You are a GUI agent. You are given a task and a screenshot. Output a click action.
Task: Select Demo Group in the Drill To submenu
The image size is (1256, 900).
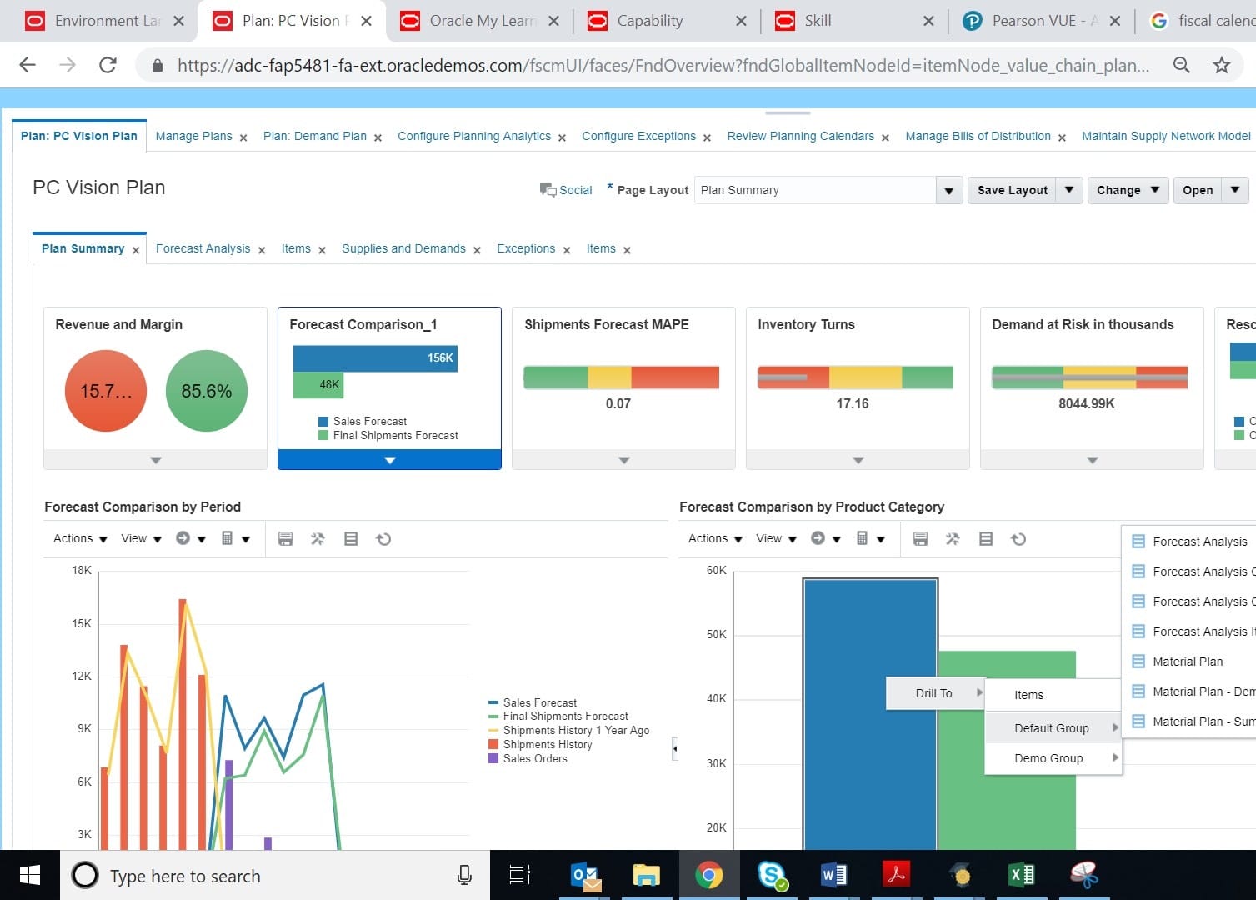click(x=1048, y=758)
